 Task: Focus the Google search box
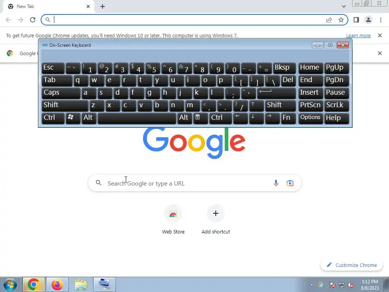(x=194, y=183)
